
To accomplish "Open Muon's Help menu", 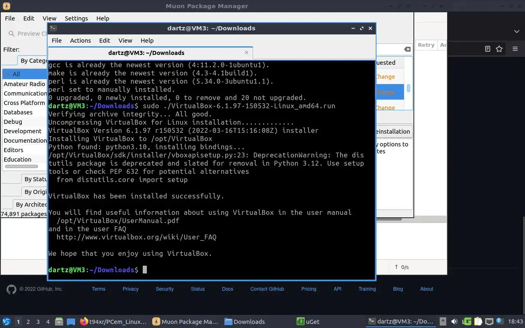I will point(103,18).
